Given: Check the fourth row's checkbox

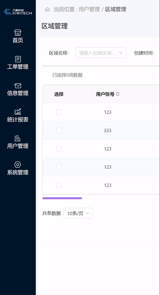Looking at the screenshot, I should pos(59,167).
